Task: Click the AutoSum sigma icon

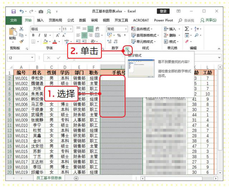Action: point(187,29)
